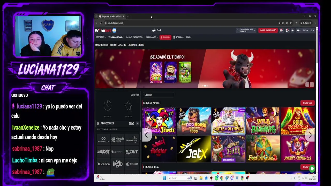Image resolution: width=331 pixels, height=186 pixels.
Task: Switch to Tragamonedas online browser tab
Action: [112, 16]
